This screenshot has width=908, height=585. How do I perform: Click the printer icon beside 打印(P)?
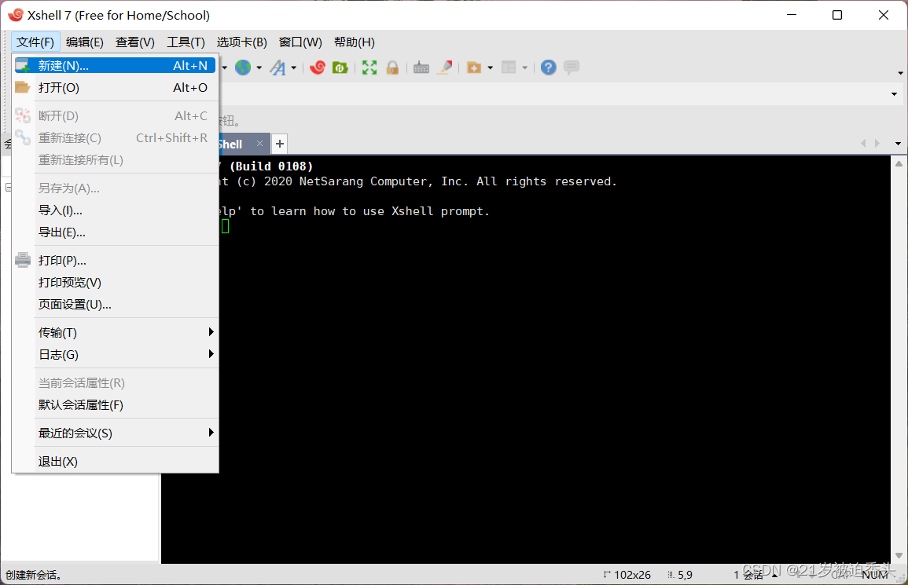click(x=23, y=260)
